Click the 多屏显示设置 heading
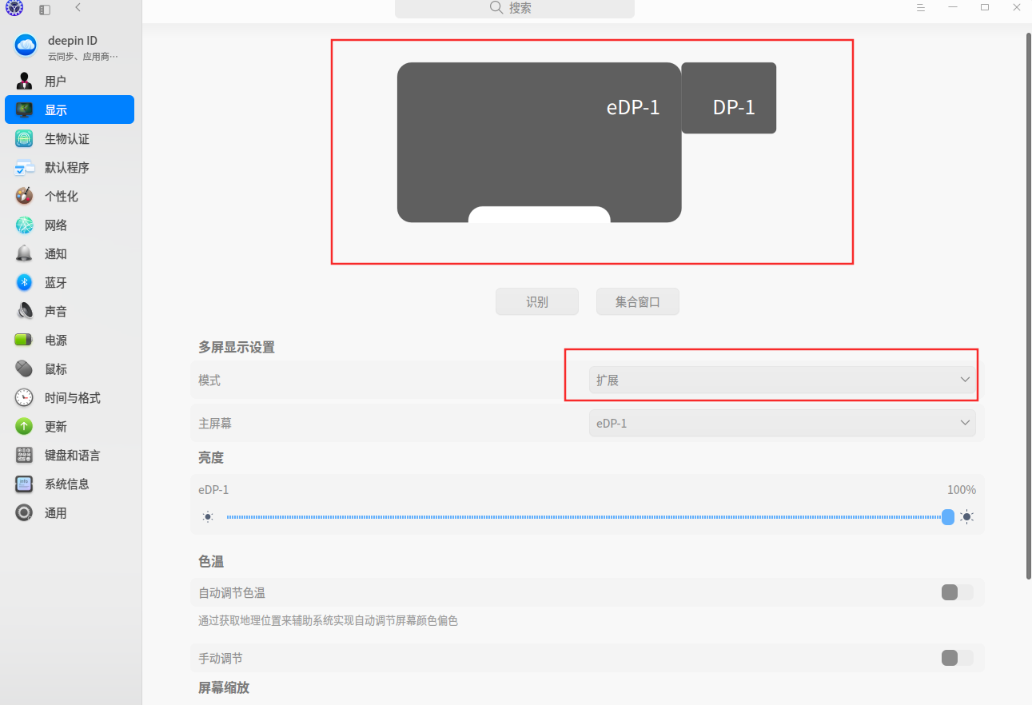Viewport: 1032px width, 705px height. click(x=237, y=347)
